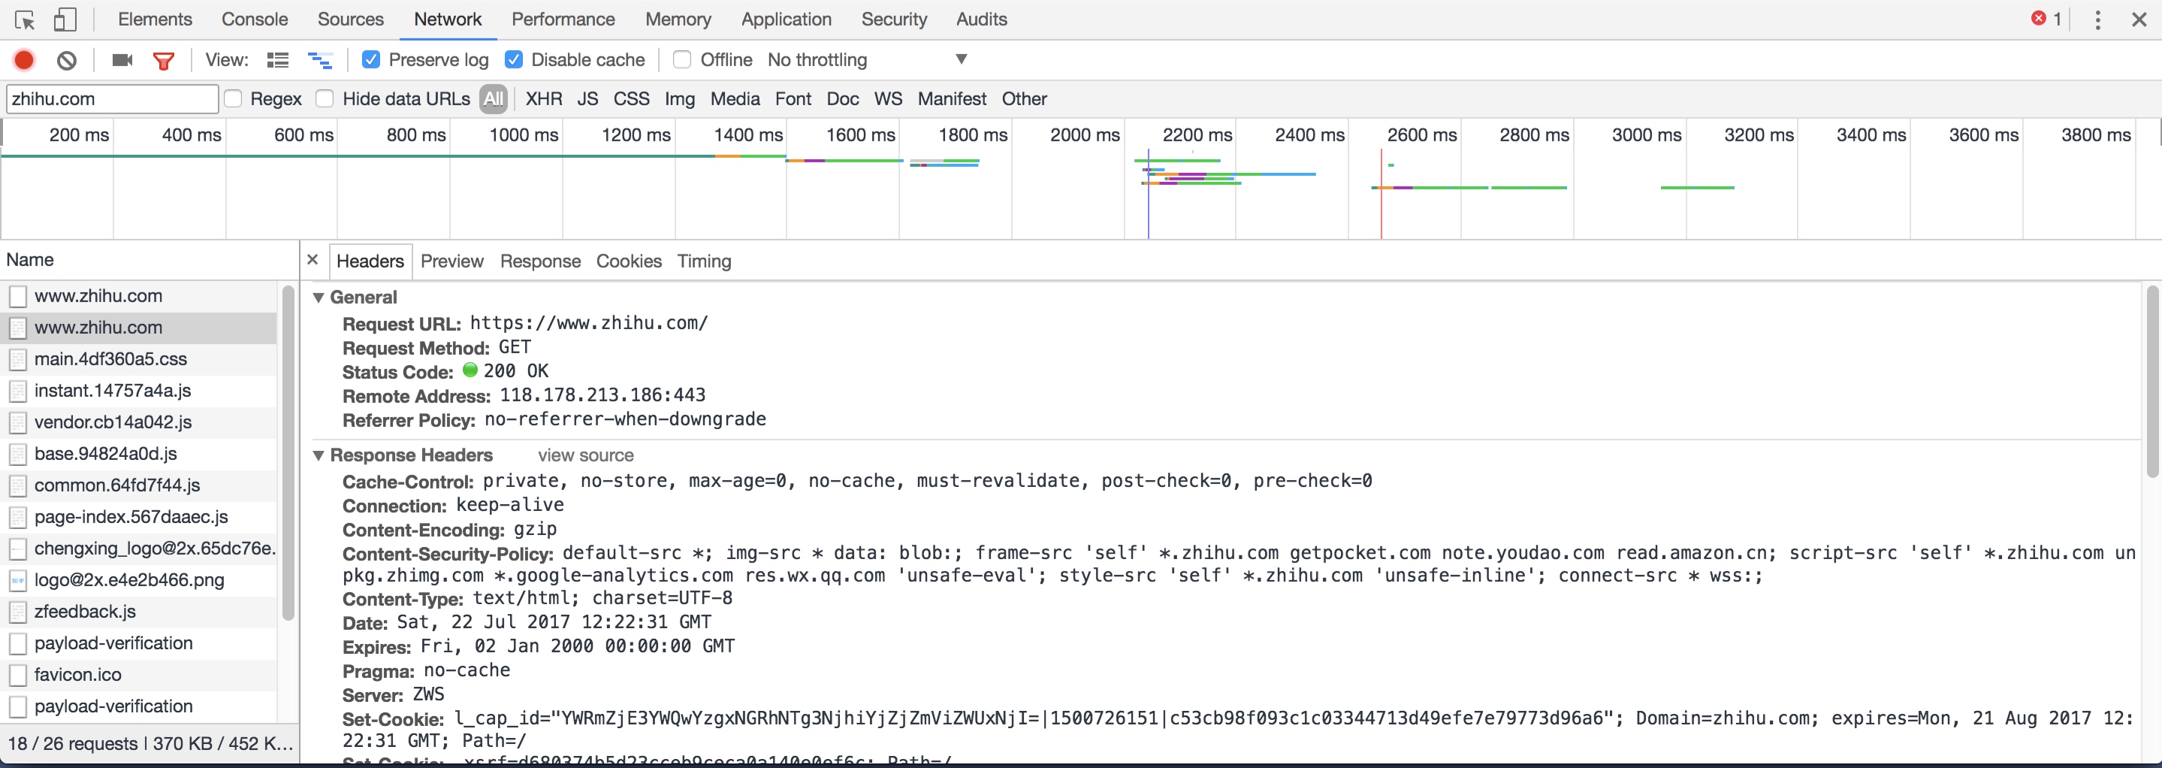Click the zhihu.com filter text field

click(x=113, y=99)
